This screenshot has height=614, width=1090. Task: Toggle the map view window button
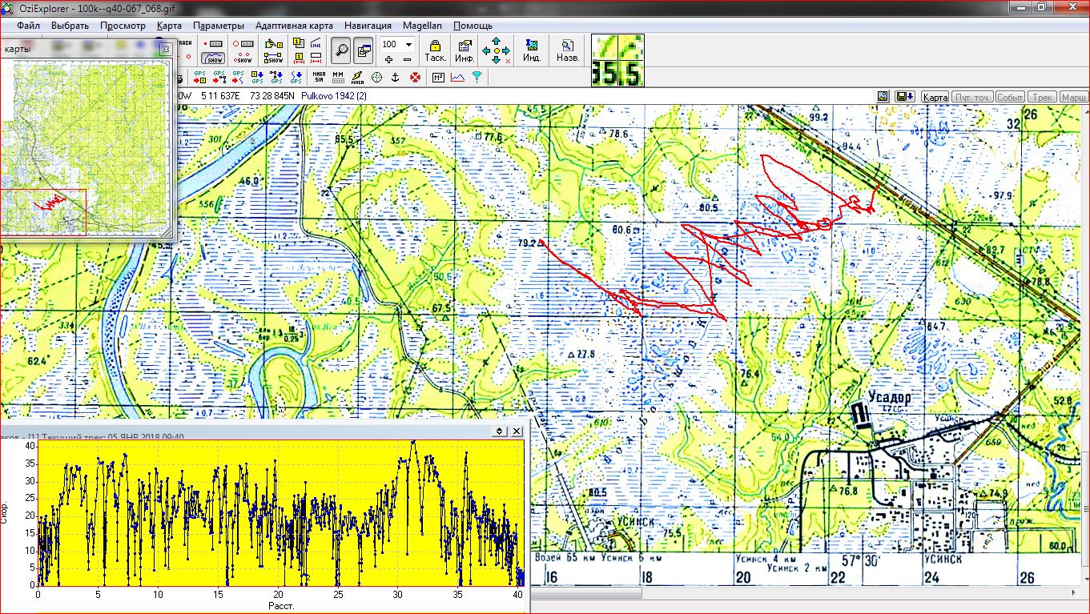point(364,50)
